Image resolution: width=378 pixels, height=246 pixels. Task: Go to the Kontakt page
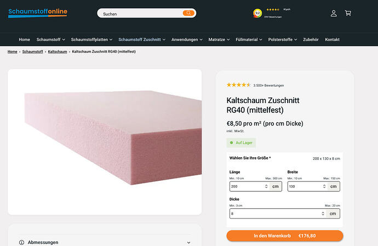click(332, 39)
